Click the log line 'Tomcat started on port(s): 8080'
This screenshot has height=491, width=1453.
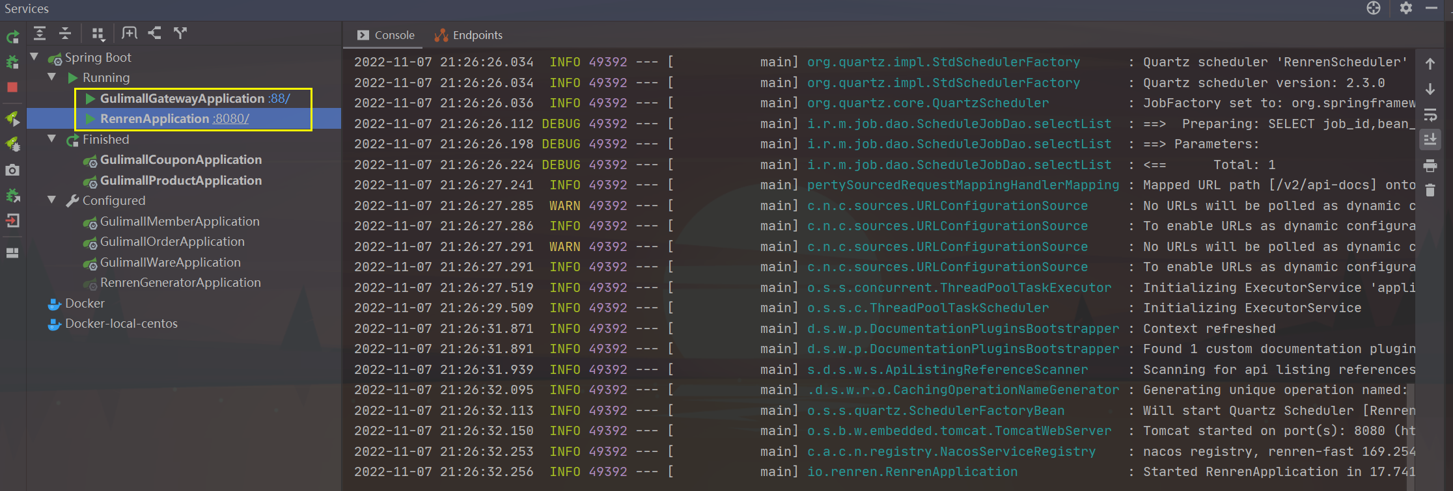tap(1279, 431)
